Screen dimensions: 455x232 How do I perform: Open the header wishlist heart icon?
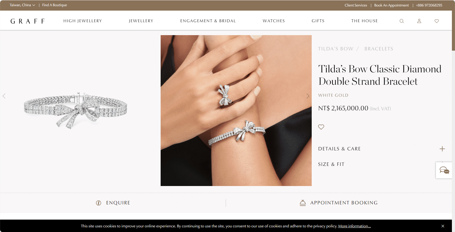(437, 21)
